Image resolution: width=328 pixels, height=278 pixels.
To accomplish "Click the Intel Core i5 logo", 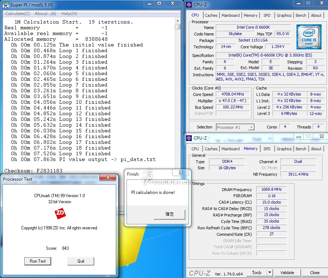I will (309, 37).
